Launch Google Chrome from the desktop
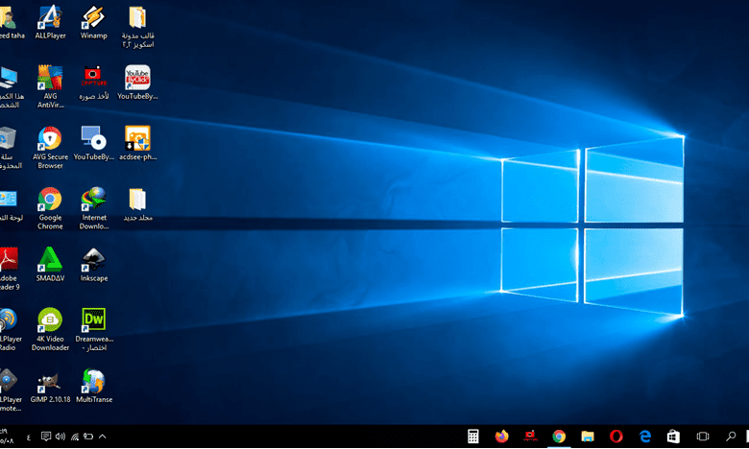This screenshot has height=449, width=749. 50,208
